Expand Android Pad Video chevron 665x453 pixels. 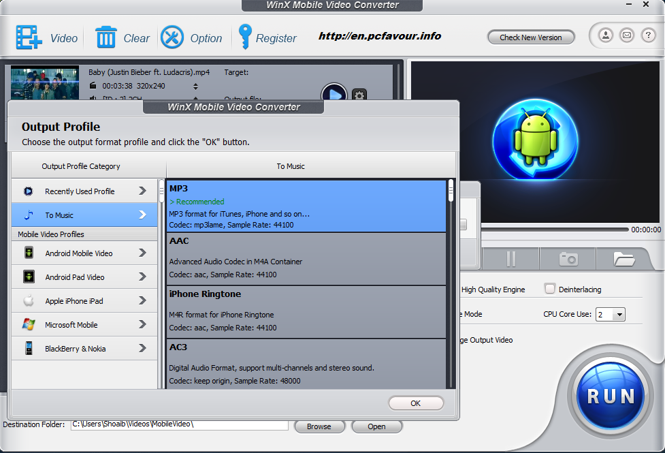tap(142, 277)
